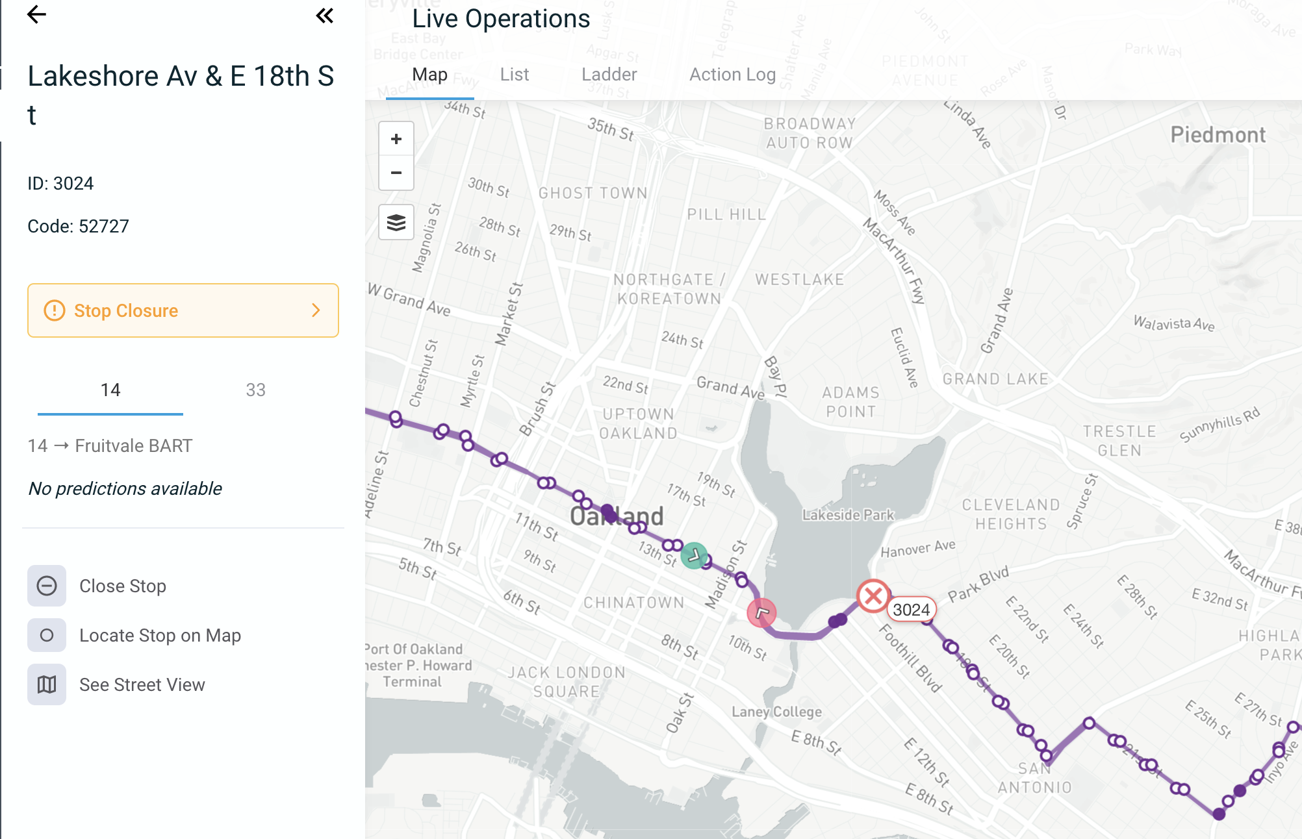Click the back arrow navigation icon
Screen dimensions: 1302x839
[x=37, y=15]
